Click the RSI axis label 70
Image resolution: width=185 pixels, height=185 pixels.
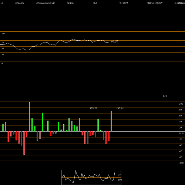(x=3, y=43)
